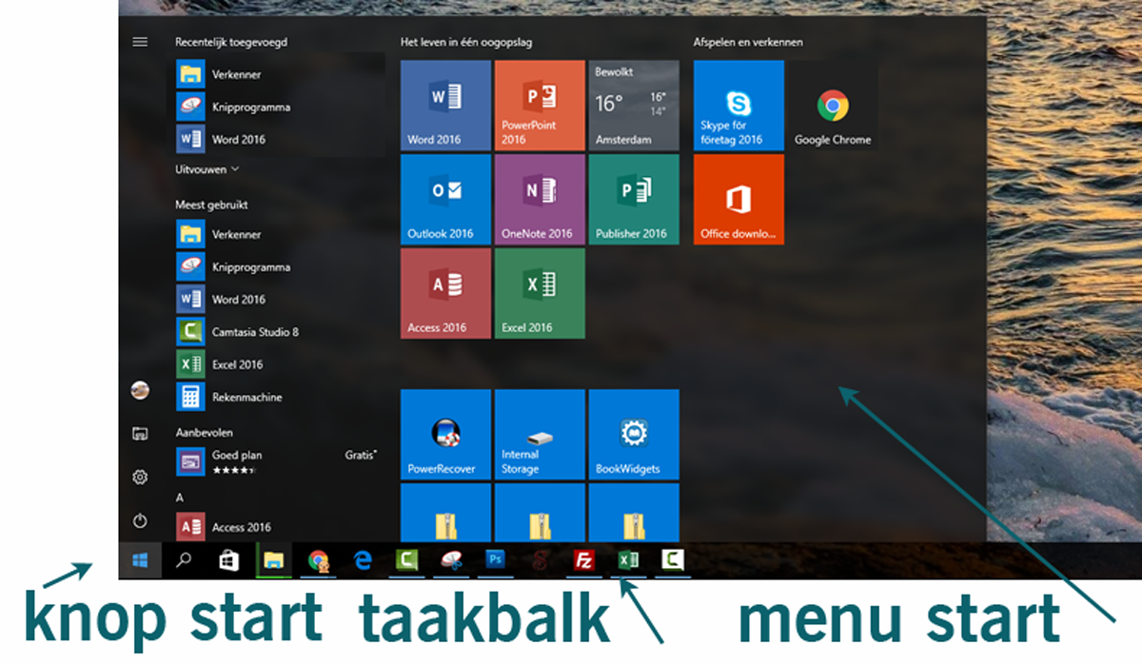Open the Excel 2016 tile
The image size is (1142, 665).
tap(540, 293)
